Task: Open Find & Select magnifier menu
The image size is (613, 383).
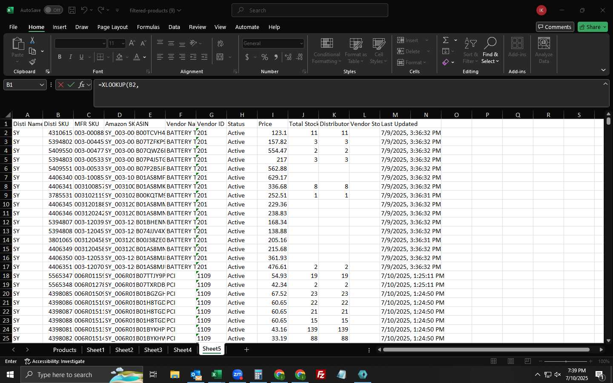Action: [490, 51]
